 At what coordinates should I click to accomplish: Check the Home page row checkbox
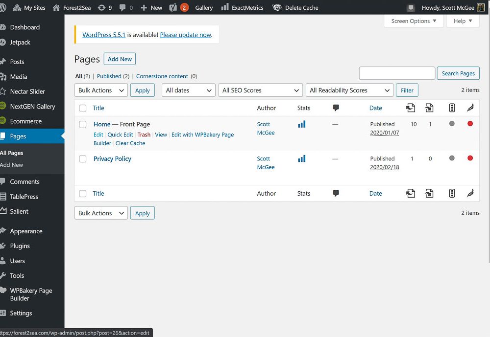click(83, 124)
